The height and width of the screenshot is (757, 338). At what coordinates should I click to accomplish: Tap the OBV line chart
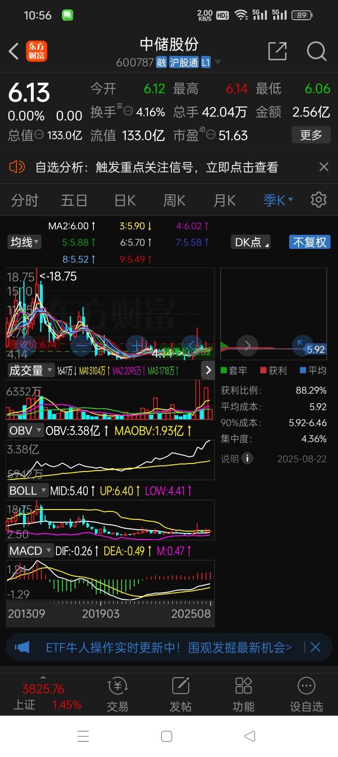coord(110,460)
